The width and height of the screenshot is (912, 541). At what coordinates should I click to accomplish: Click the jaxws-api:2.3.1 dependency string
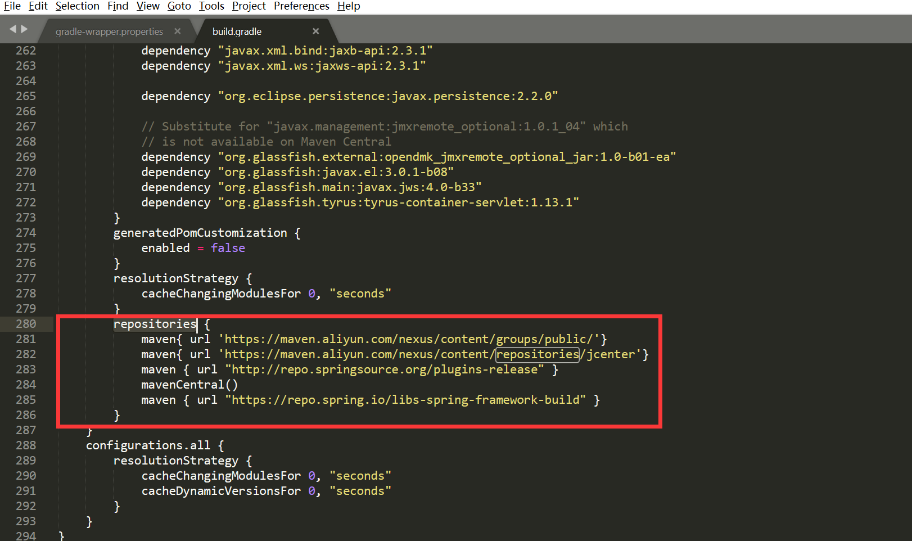pos(322,66)
